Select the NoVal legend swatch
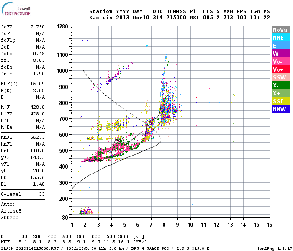The height and width of the screenshot is (251, 293). (281, 30)
